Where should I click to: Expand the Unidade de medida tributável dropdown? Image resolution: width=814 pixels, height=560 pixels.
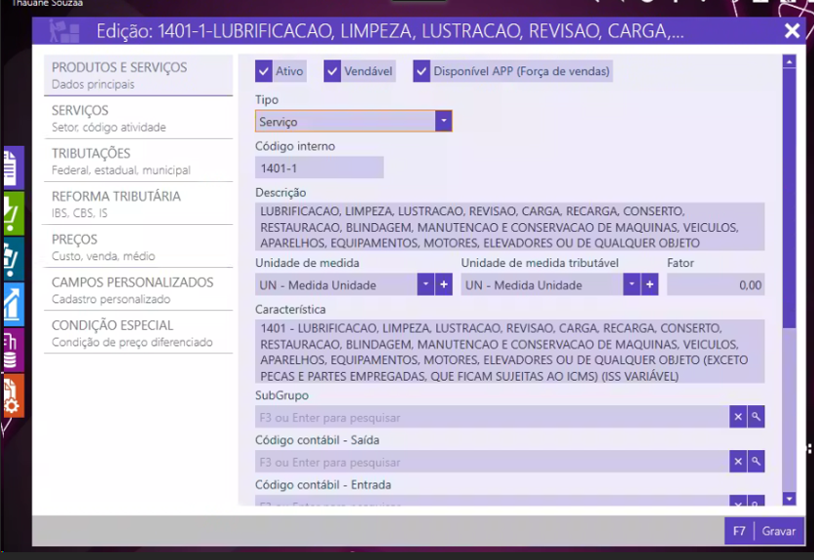631,284
